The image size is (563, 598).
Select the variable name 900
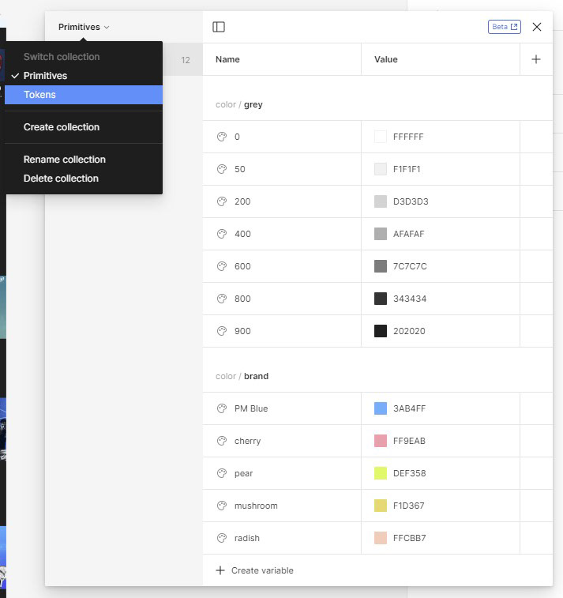coord(242,332)
